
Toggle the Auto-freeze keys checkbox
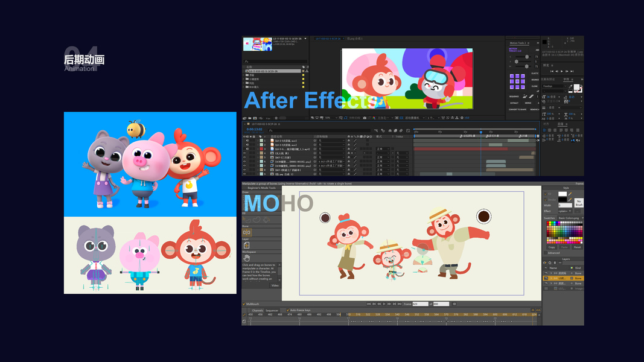tap(288, 310)
